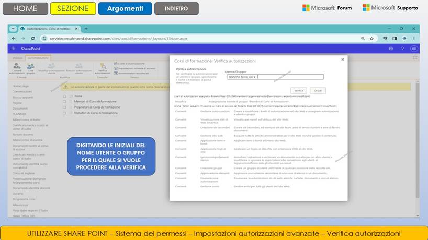Open Fatture docenti in left navigation
The height and width of the screenshot is (240, 428).
pos(23,135)
